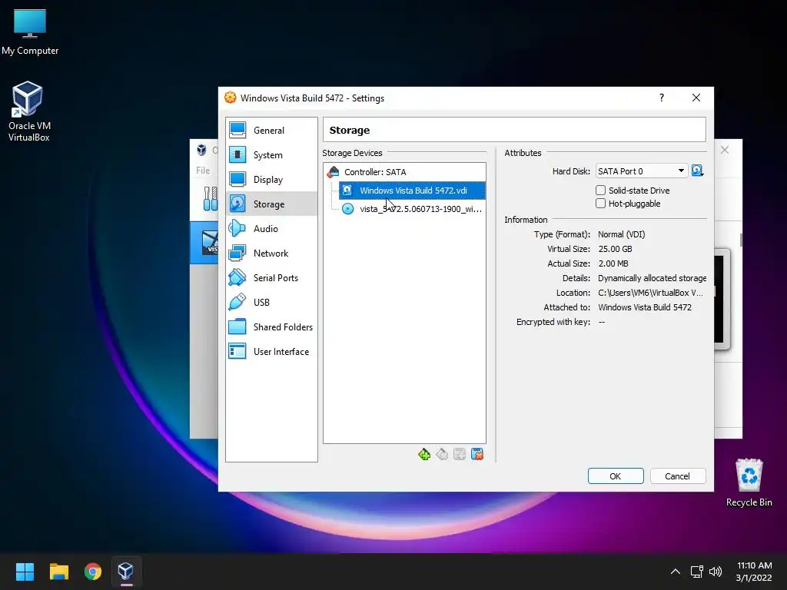
Task: Click the VirtualBox taskbar icon
Action: (x=126, y=572)
